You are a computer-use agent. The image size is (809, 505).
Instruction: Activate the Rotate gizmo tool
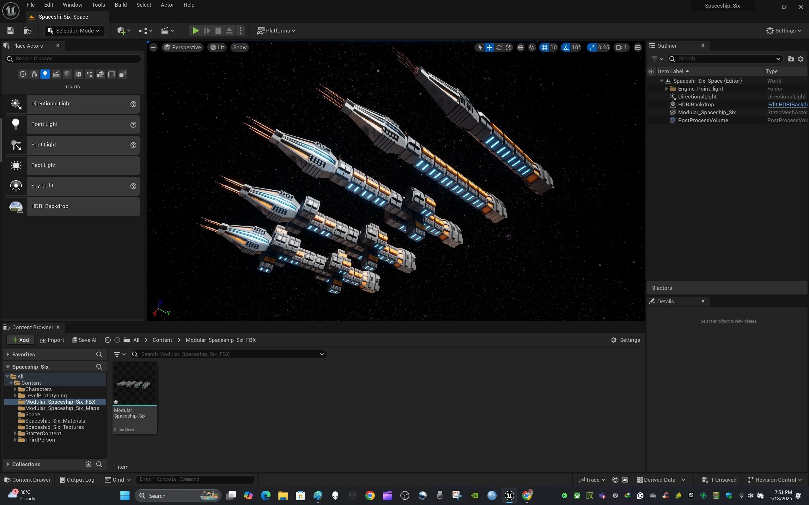pyautogui.click(x=499, y=47)
